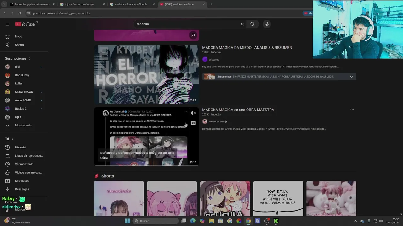This screenshot has width=403, height=226.
Task: Close the jojos Google tab
Action: click(104, 4)
